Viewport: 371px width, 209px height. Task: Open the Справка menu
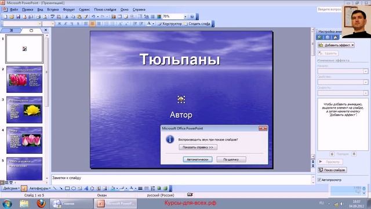click(x=139, y=9)
